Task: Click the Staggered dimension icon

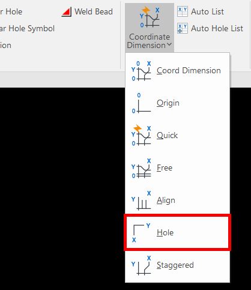Action: [x=141, y=265]
